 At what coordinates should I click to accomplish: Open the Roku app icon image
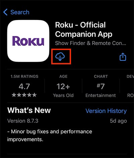tap(28, 41)
